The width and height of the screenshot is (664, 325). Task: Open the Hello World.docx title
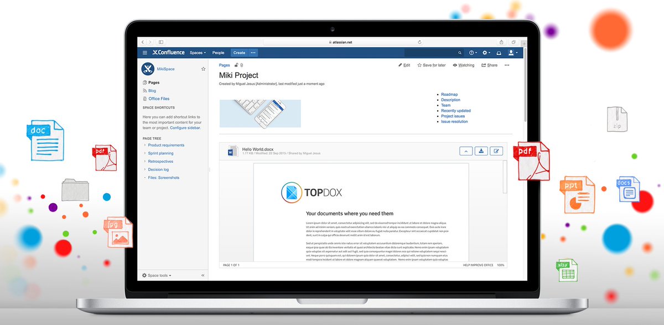click(258, 149)
